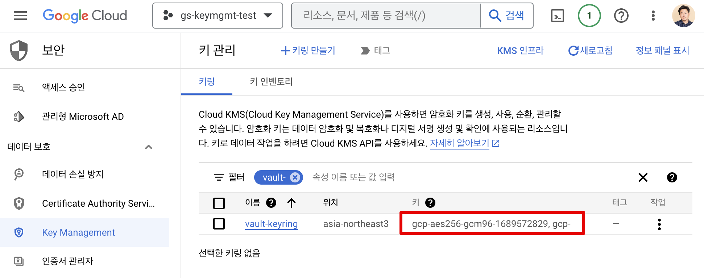Click the 보안 shield icon
704x278 pixels.
point(19,50)
